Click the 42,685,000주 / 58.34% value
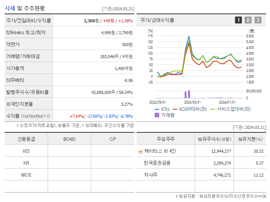This screenshot has width=270, height=202. [112, 92]
